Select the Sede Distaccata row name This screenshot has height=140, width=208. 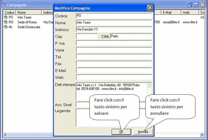[29, 27]
